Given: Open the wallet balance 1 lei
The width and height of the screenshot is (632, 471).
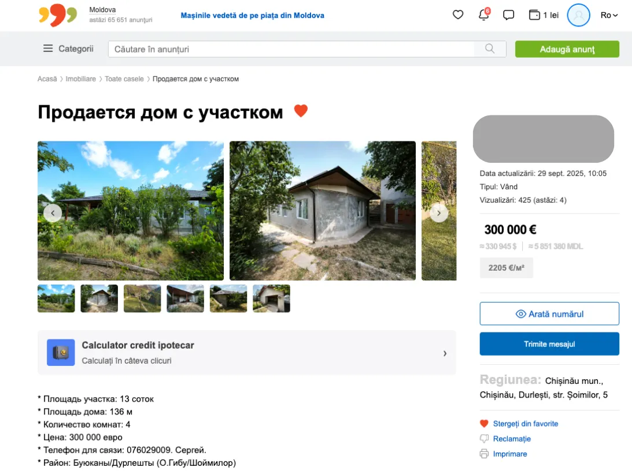Looking at the screenshot, I should click(x=544, y=15).
